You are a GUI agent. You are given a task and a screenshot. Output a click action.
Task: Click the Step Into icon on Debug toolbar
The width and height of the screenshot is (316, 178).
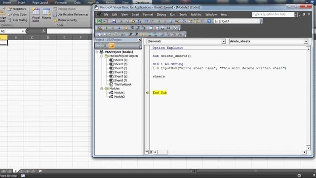132,28
